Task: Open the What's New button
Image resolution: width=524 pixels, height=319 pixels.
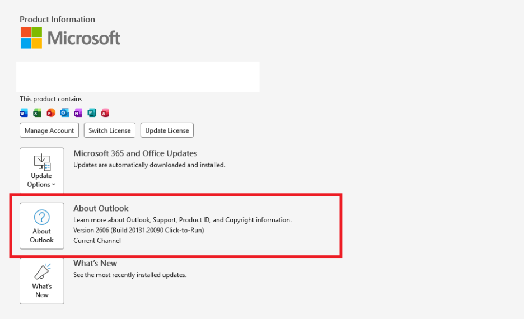Action: click(42, 281)
